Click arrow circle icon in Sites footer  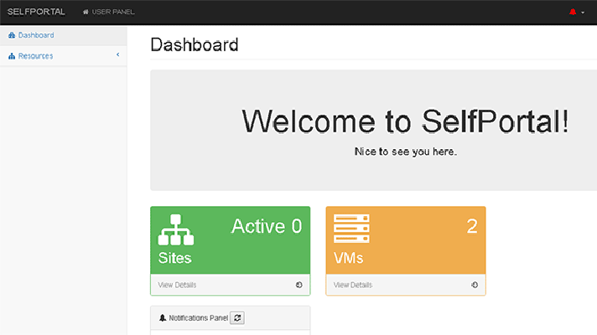coord(298,285)
